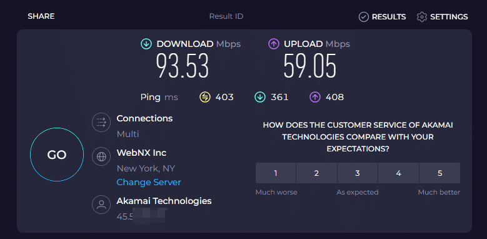The height and width of the screenshot is (239, 487).
Task: Click the teal download ping icon
Action: point(259,97)
